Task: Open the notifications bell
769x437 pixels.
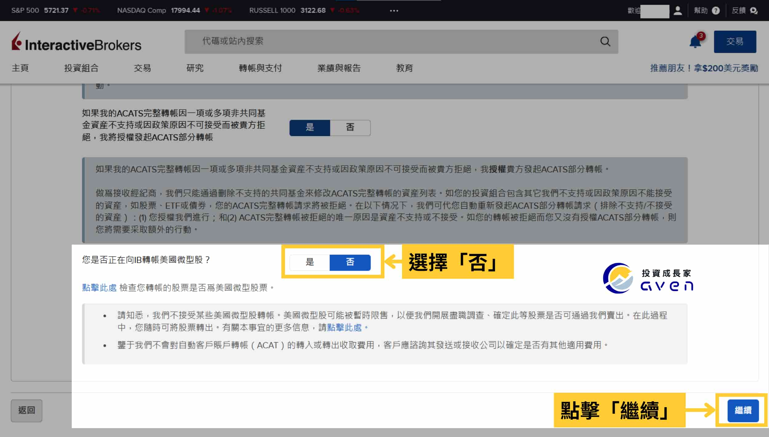Action: pyautogui.click(x=695, y=42)
